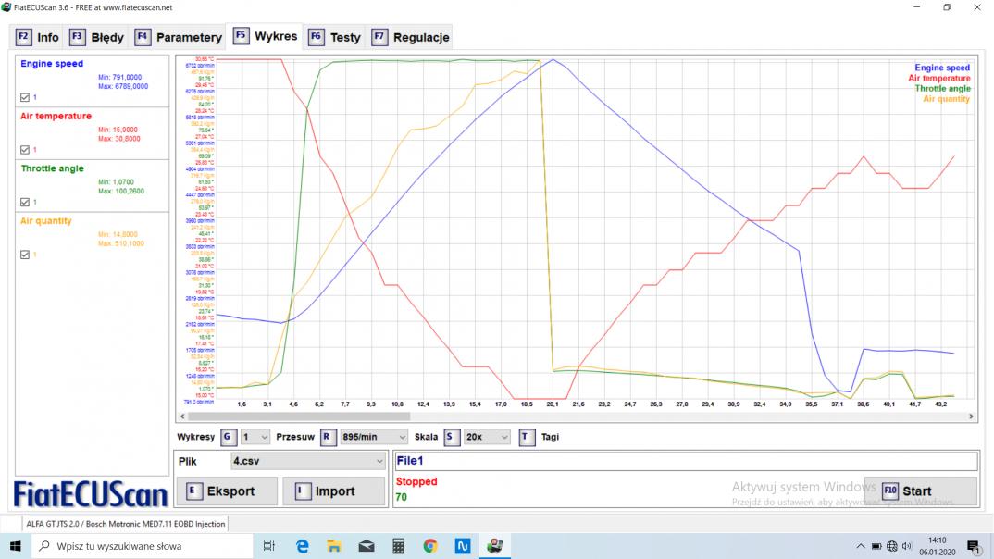Click the F2 key icon beside Info
Image resolution: width=994 pixels, height=559 pixels.
(x=24, y=38)
